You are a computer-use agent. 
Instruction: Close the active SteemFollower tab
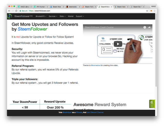(x=112, y=7)
